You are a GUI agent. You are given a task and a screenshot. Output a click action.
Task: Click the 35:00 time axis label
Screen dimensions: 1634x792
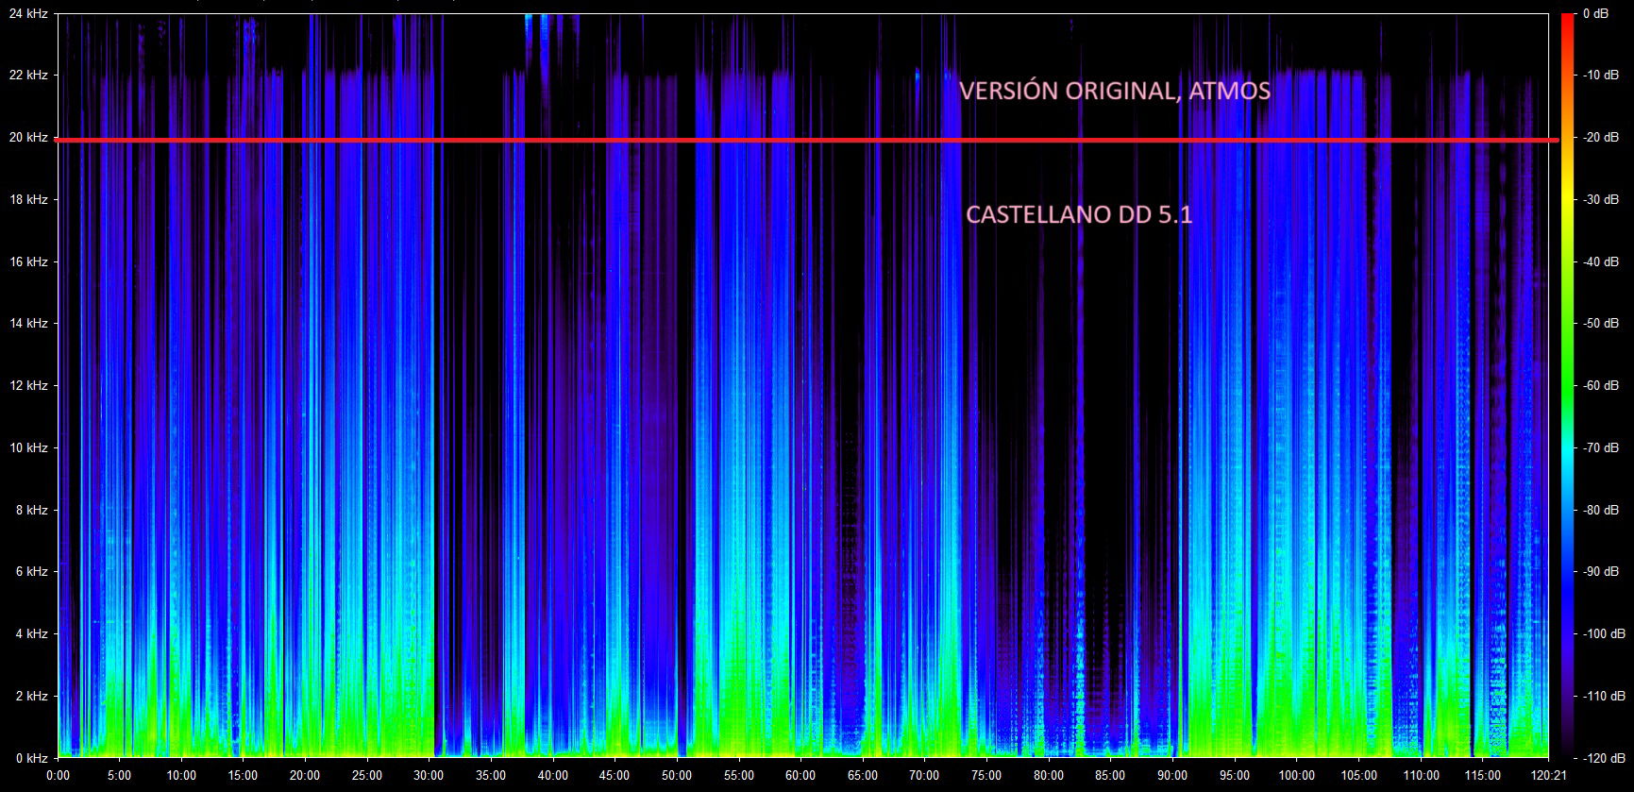pos(491,776)
